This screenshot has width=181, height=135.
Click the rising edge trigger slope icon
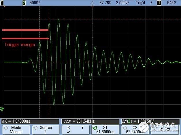click(150, 3)
